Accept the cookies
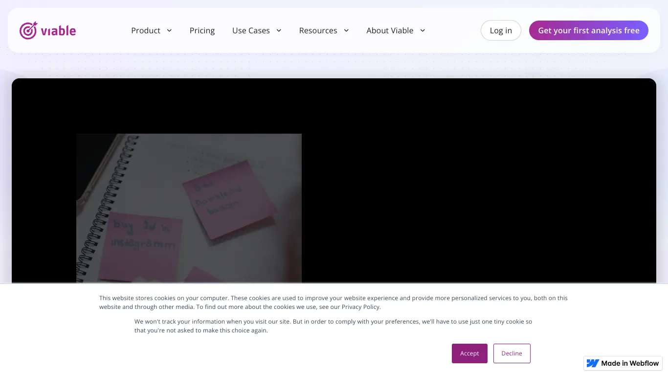The width and height of the screenshot is (668, 376). click(469, 353)
